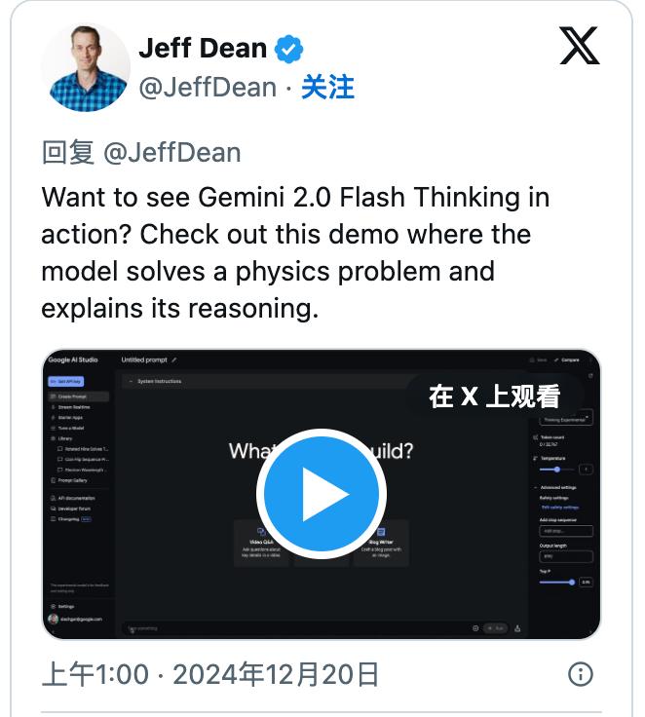Image resolution: width=645 pixels, height=717 pixels.
Task: Select Create Prompt in the sidebar
Action: pos(79,396)
